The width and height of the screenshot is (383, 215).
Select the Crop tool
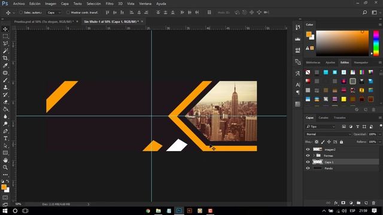point(5,58)
